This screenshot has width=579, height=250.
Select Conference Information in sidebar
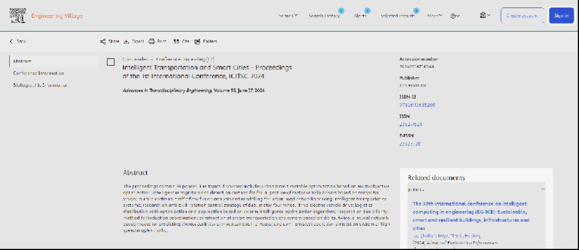coord(39,73)
